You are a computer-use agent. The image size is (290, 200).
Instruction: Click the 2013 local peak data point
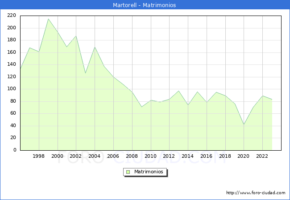pyautogui.click(x=178, y=91)
